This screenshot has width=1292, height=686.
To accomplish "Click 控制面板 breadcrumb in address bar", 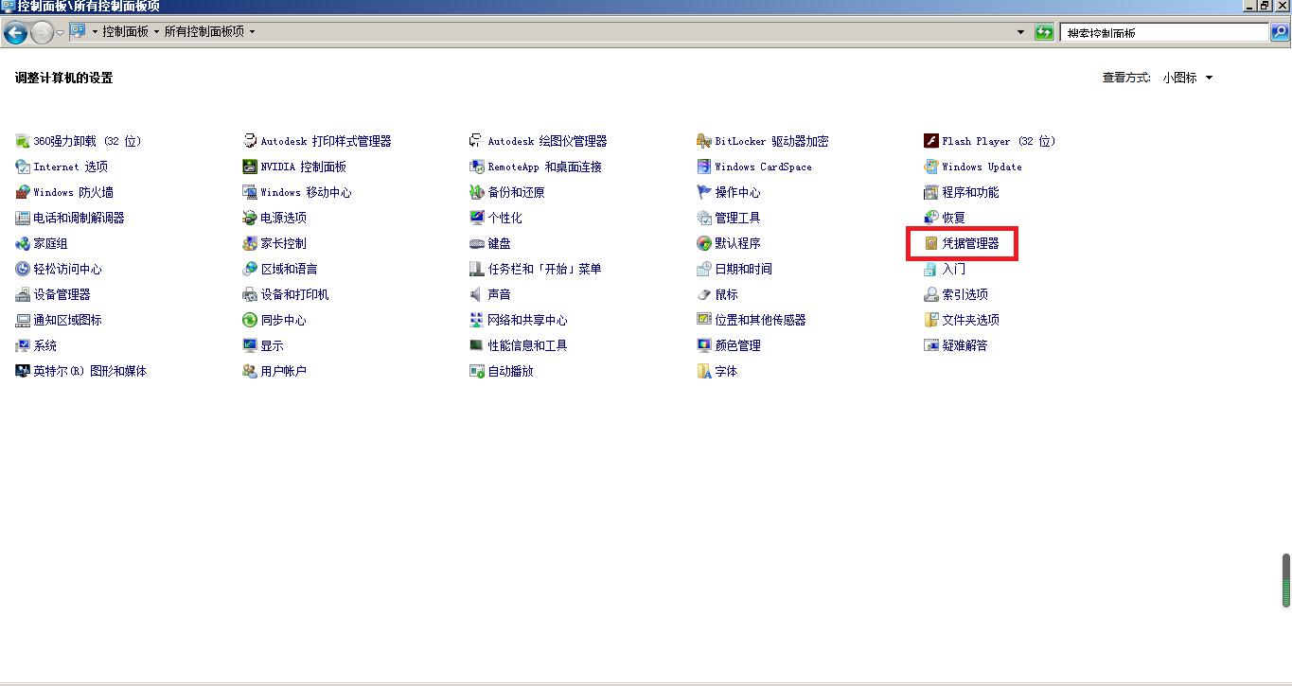I will (x=126, y=31).
